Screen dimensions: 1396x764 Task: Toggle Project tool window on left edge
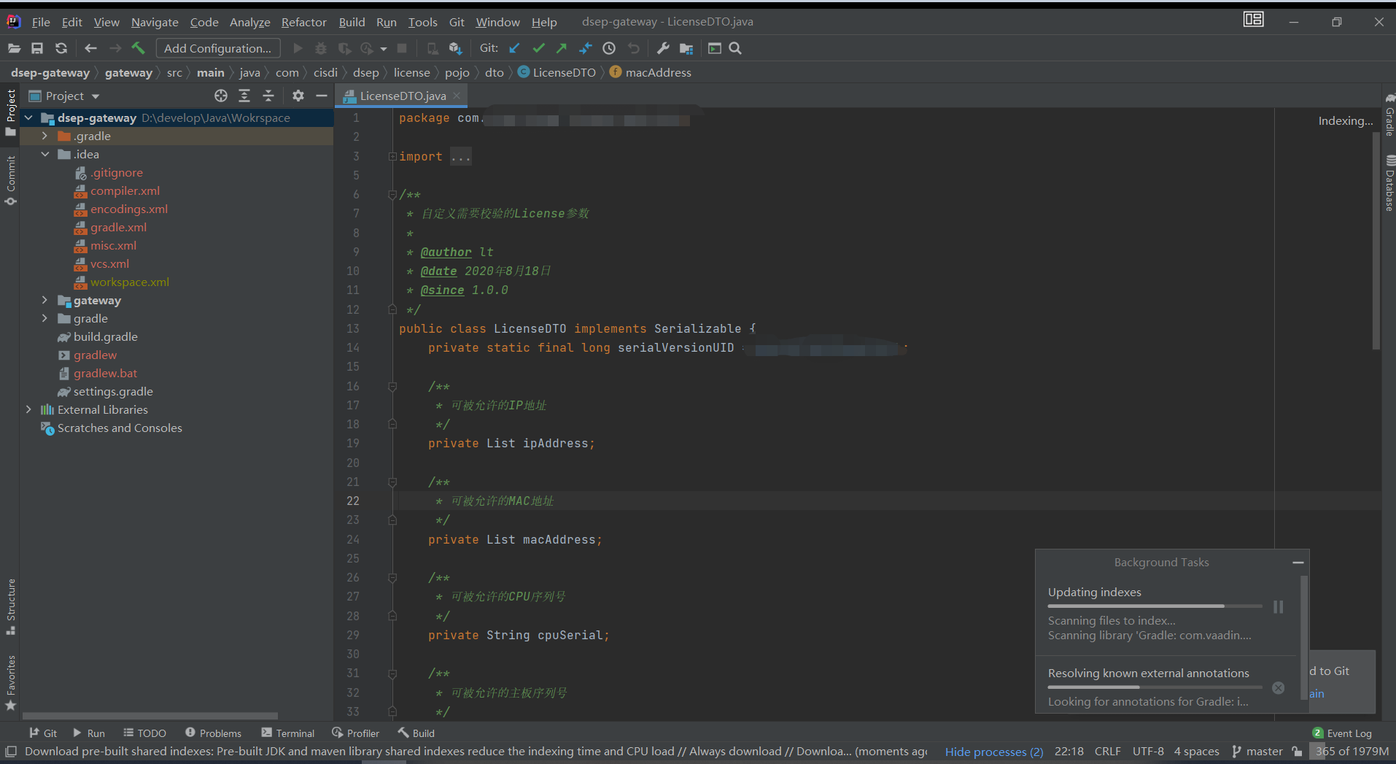coord(11,112)
